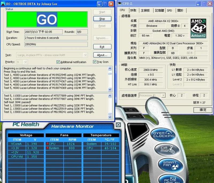
Task: Click the PC Health button on the utility
Action: tap(171, 179)
